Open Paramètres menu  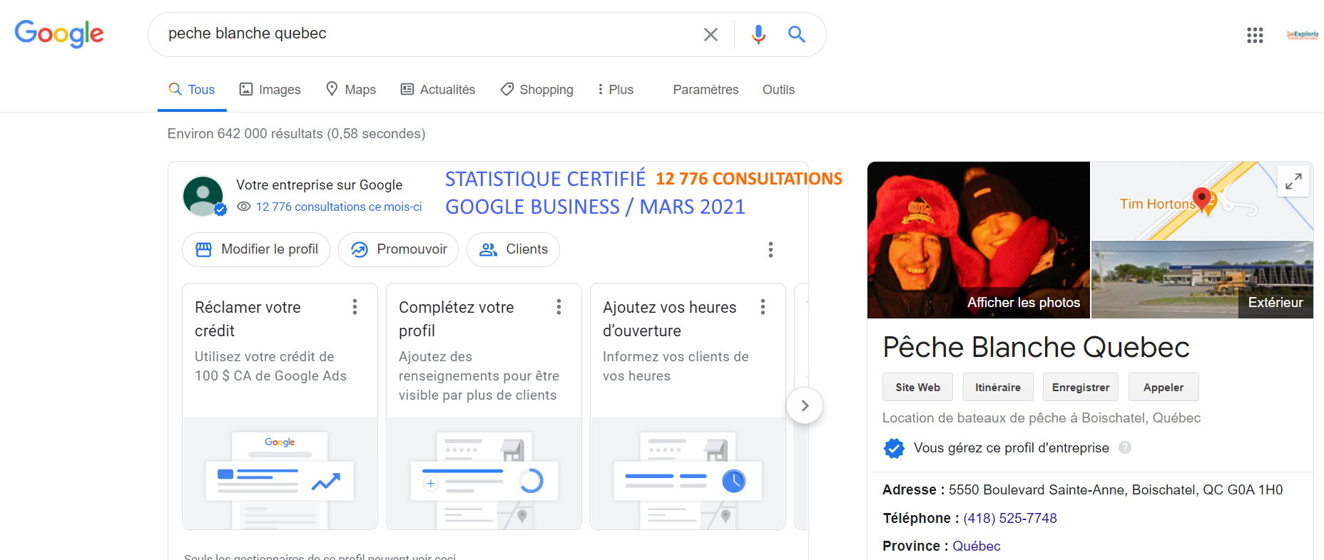706,89
